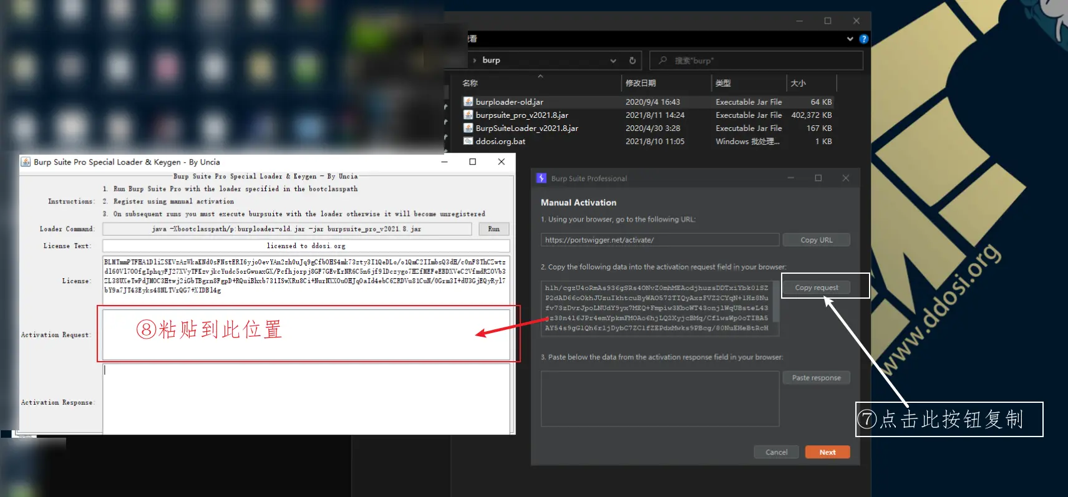
Task: Click the Burp Suite Professional title bar logo
Action: 541,178
